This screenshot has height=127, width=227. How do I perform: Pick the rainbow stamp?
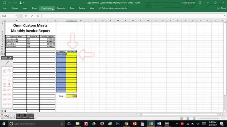coord(5,85)
